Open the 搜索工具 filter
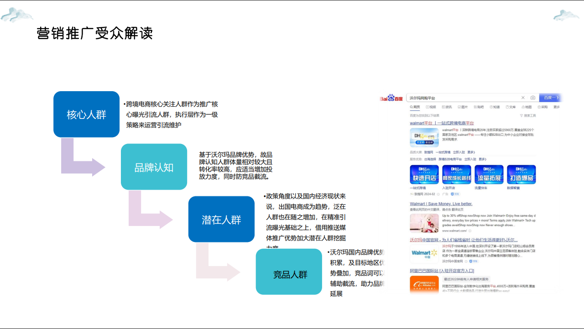The width and height of the screenshot is (584, 329). tap(528, 116)
